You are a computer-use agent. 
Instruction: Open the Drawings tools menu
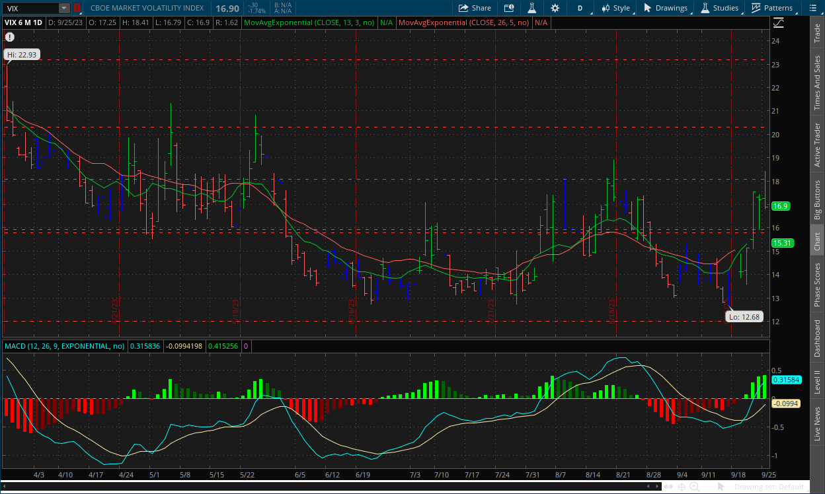(x=666, y=8)
